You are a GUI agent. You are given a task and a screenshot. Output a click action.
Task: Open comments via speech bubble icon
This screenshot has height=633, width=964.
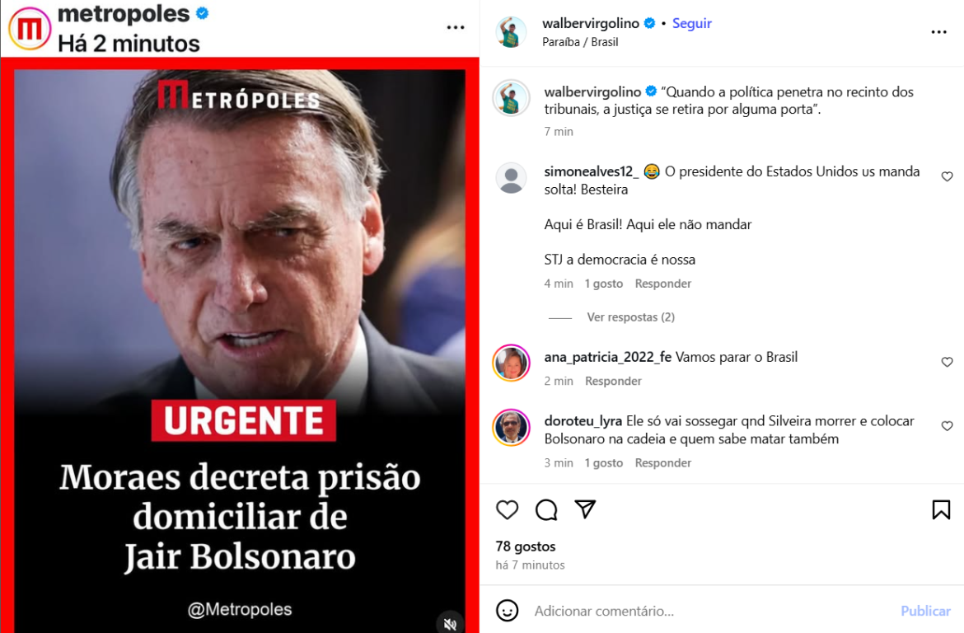coord(546,509)
